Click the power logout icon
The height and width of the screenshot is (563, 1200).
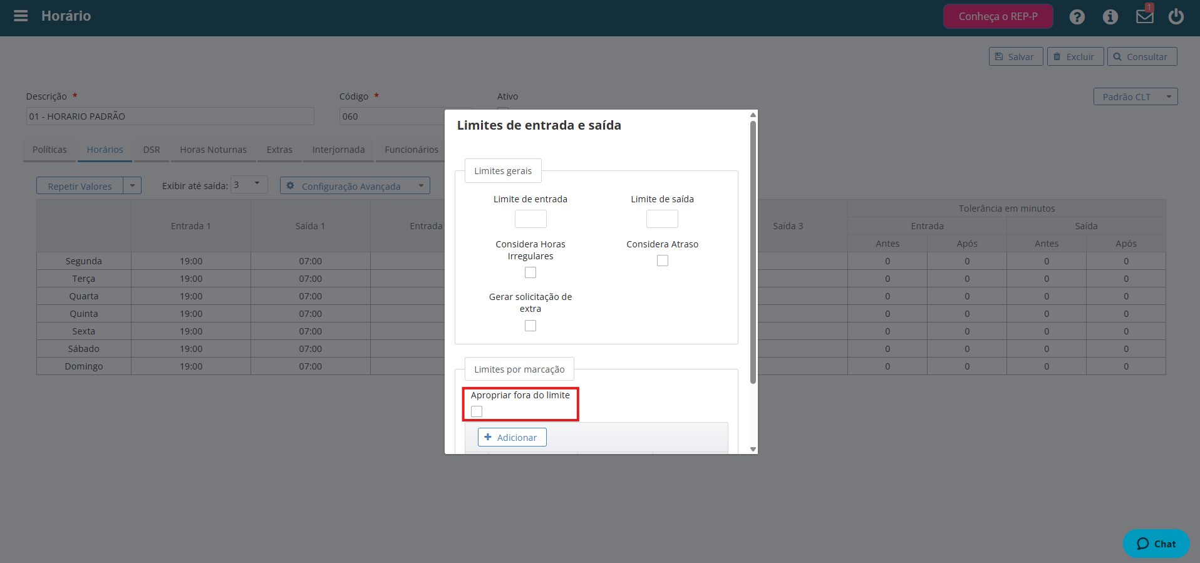1176,16
